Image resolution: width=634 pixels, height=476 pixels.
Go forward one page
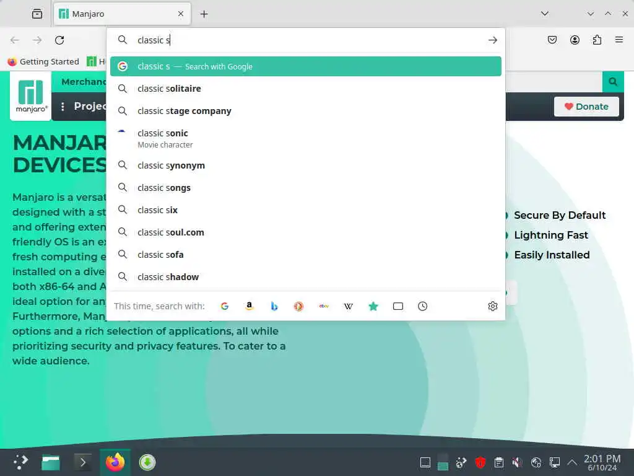click(x=37, y=40)
